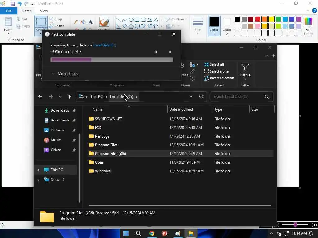The height and width of the screenshot is (238, 318).
Task: Pick the yellow color swatch
Action: 271,19
